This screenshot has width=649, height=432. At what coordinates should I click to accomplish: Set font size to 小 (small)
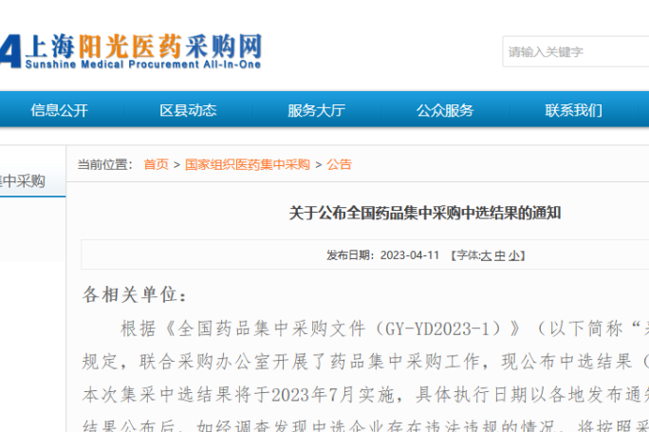click(513, 255)
